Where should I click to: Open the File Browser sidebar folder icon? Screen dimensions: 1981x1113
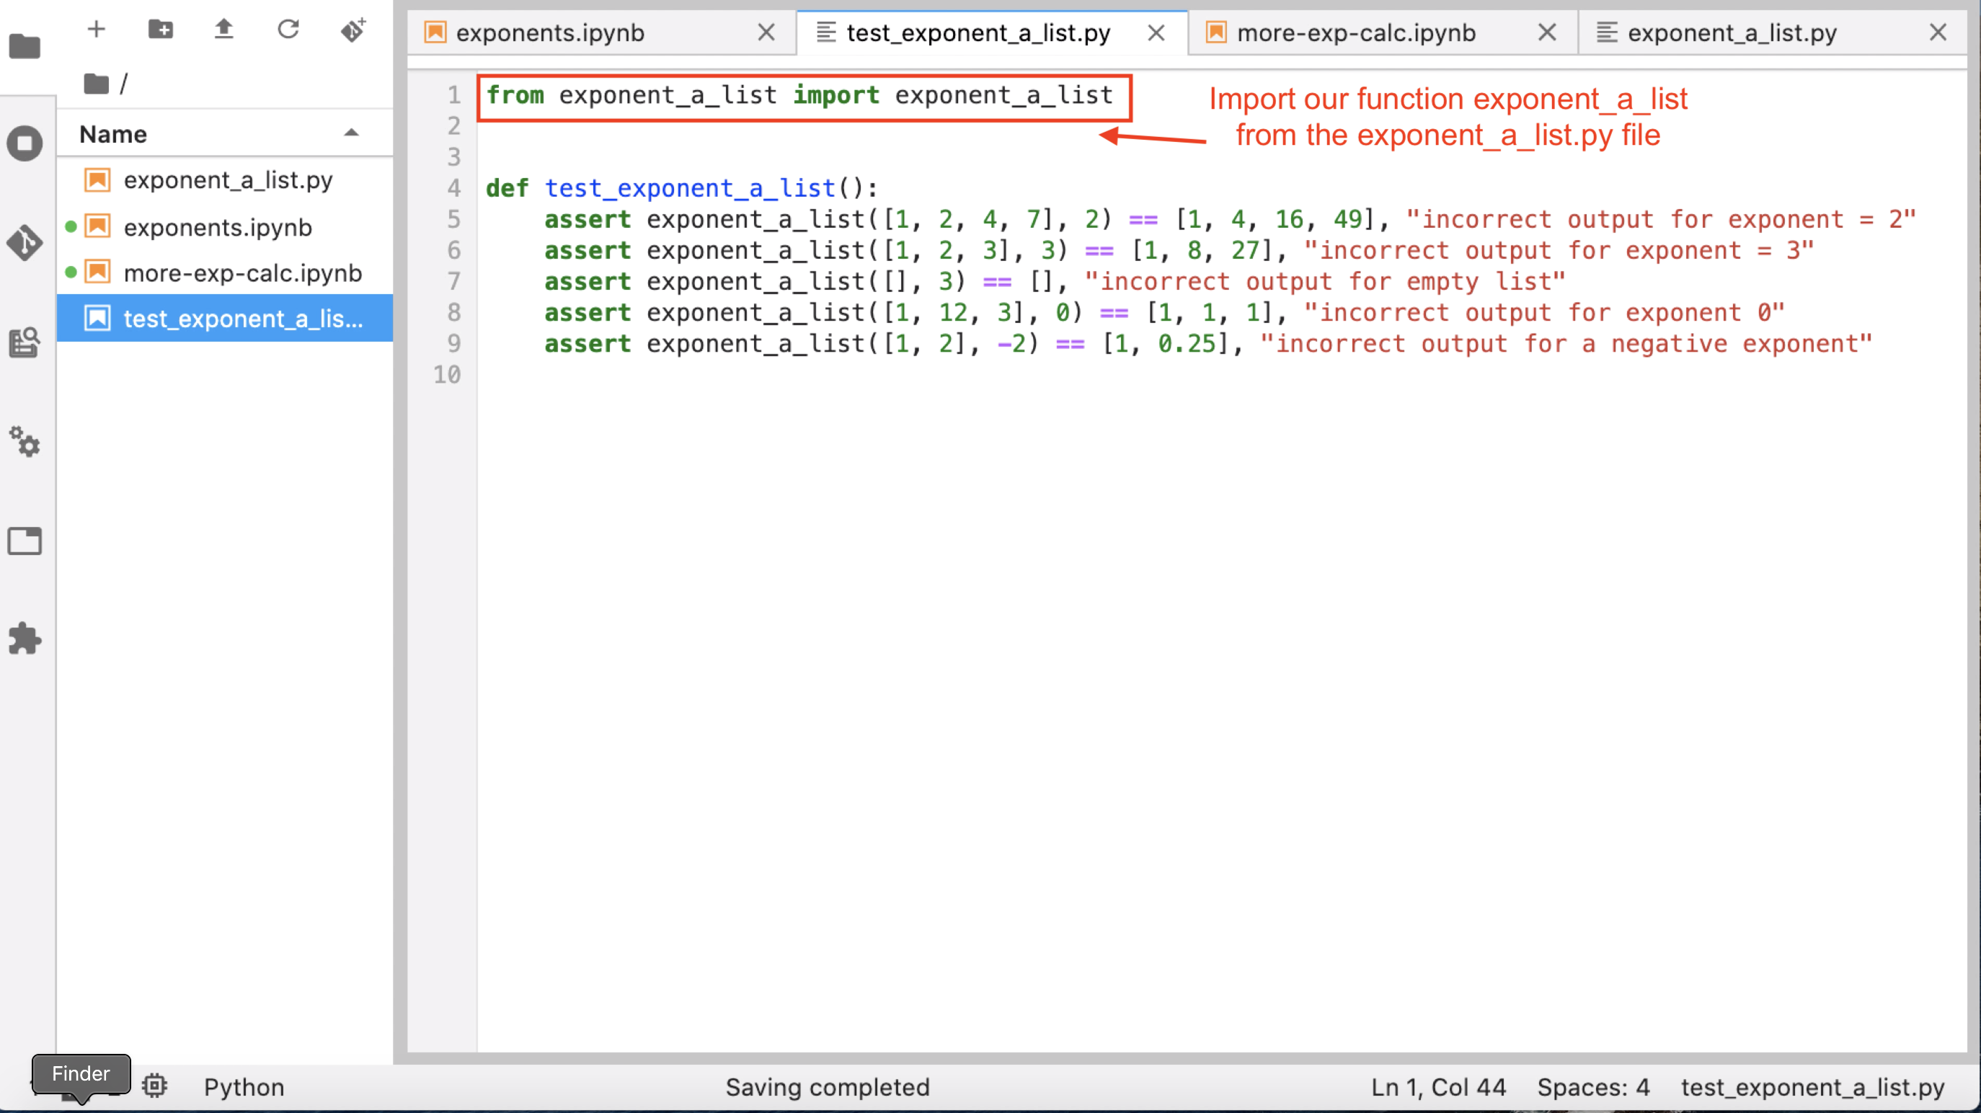25,47
